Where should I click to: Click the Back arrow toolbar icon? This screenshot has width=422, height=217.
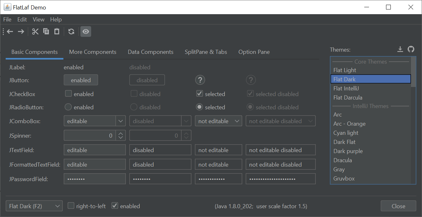pyautogui.click(x=10, y=31)
